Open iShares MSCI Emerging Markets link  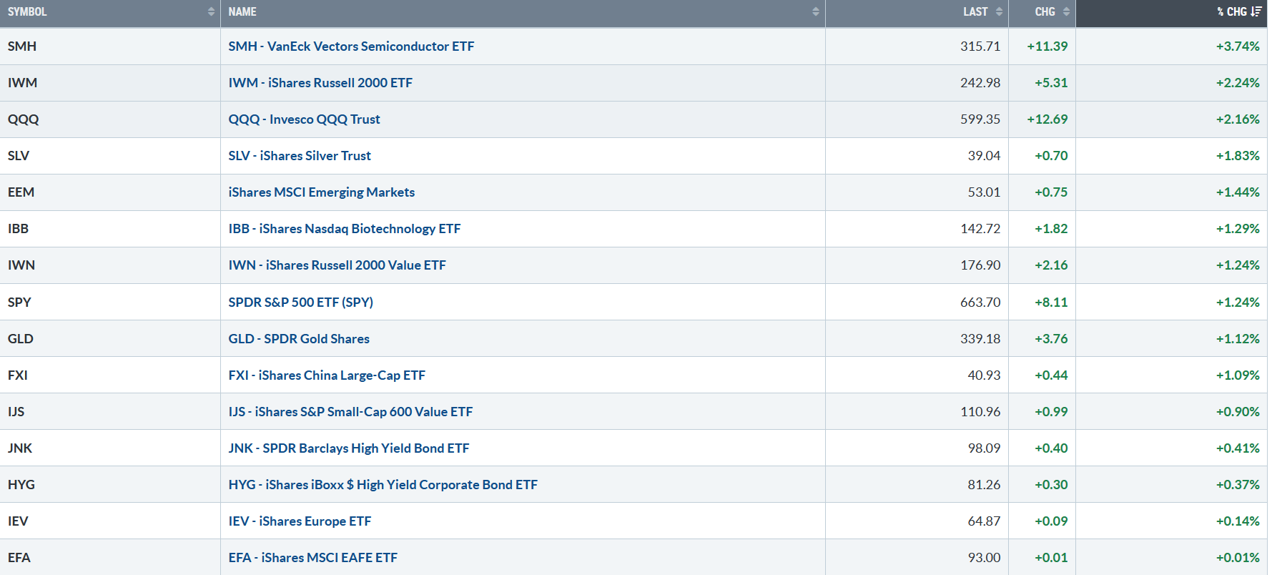[x=321, y=192]
